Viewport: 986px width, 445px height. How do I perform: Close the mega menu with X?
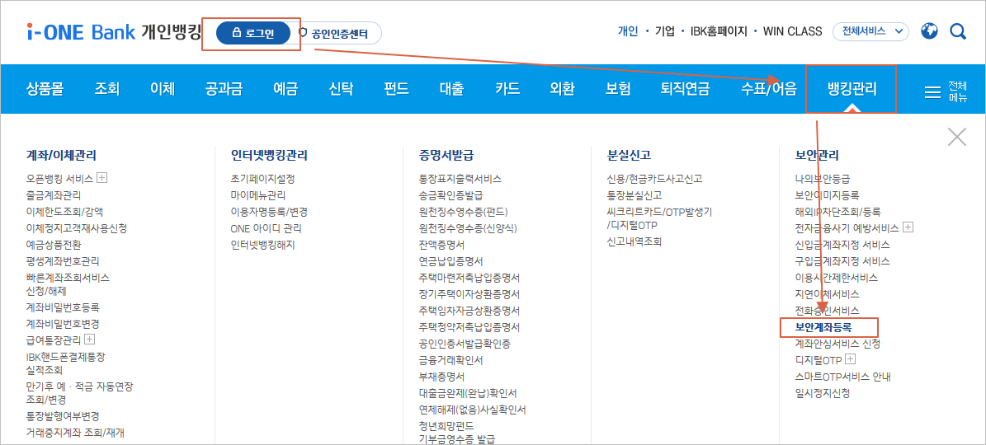[957, 137]
